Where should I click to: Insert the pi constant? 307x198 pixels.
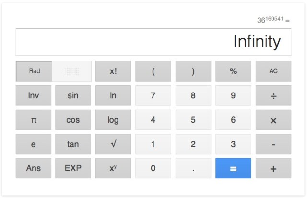click(34, 120)
